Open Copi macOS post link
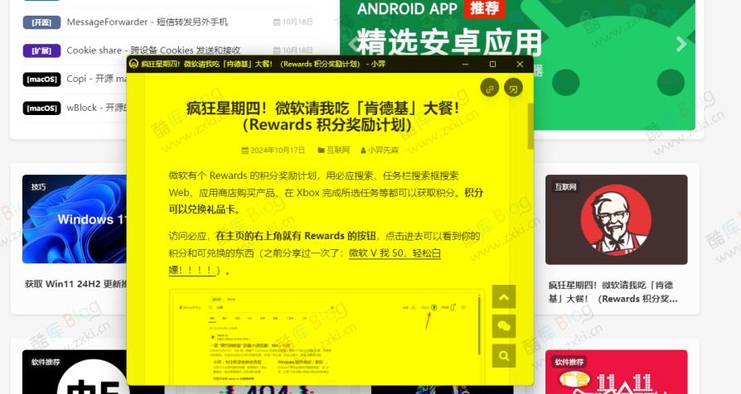The image size is (741, 394). (x=96, y=79)
